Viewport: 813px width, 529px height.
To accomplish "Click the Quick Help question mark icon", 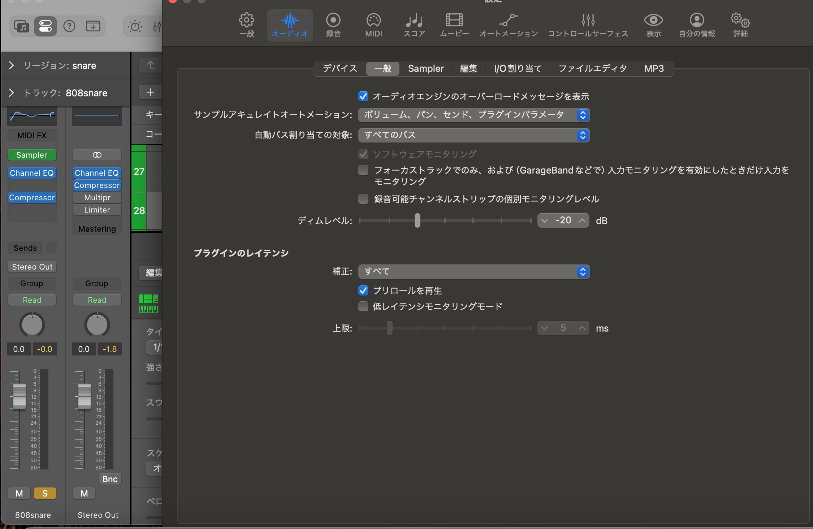I will tap(69, 26).
